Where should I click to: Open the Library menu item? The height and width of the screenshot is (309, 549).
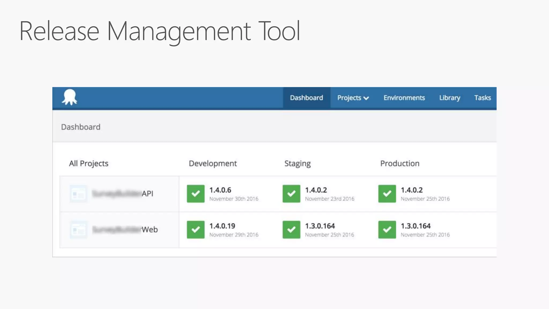coord(450,98)
